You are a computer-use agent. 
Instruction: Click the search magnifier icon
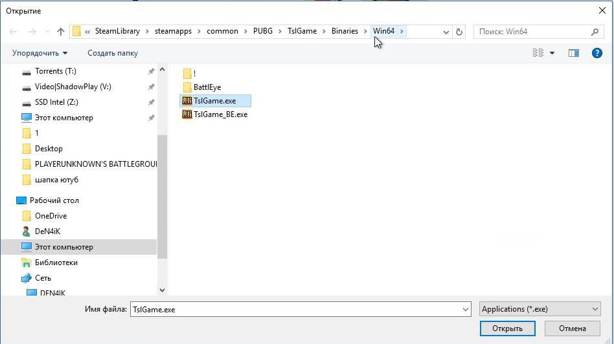(595, 32)
